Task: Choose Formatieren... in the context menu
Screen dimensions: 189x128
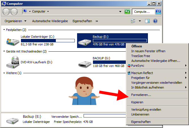Action: (x=157, y=95)
